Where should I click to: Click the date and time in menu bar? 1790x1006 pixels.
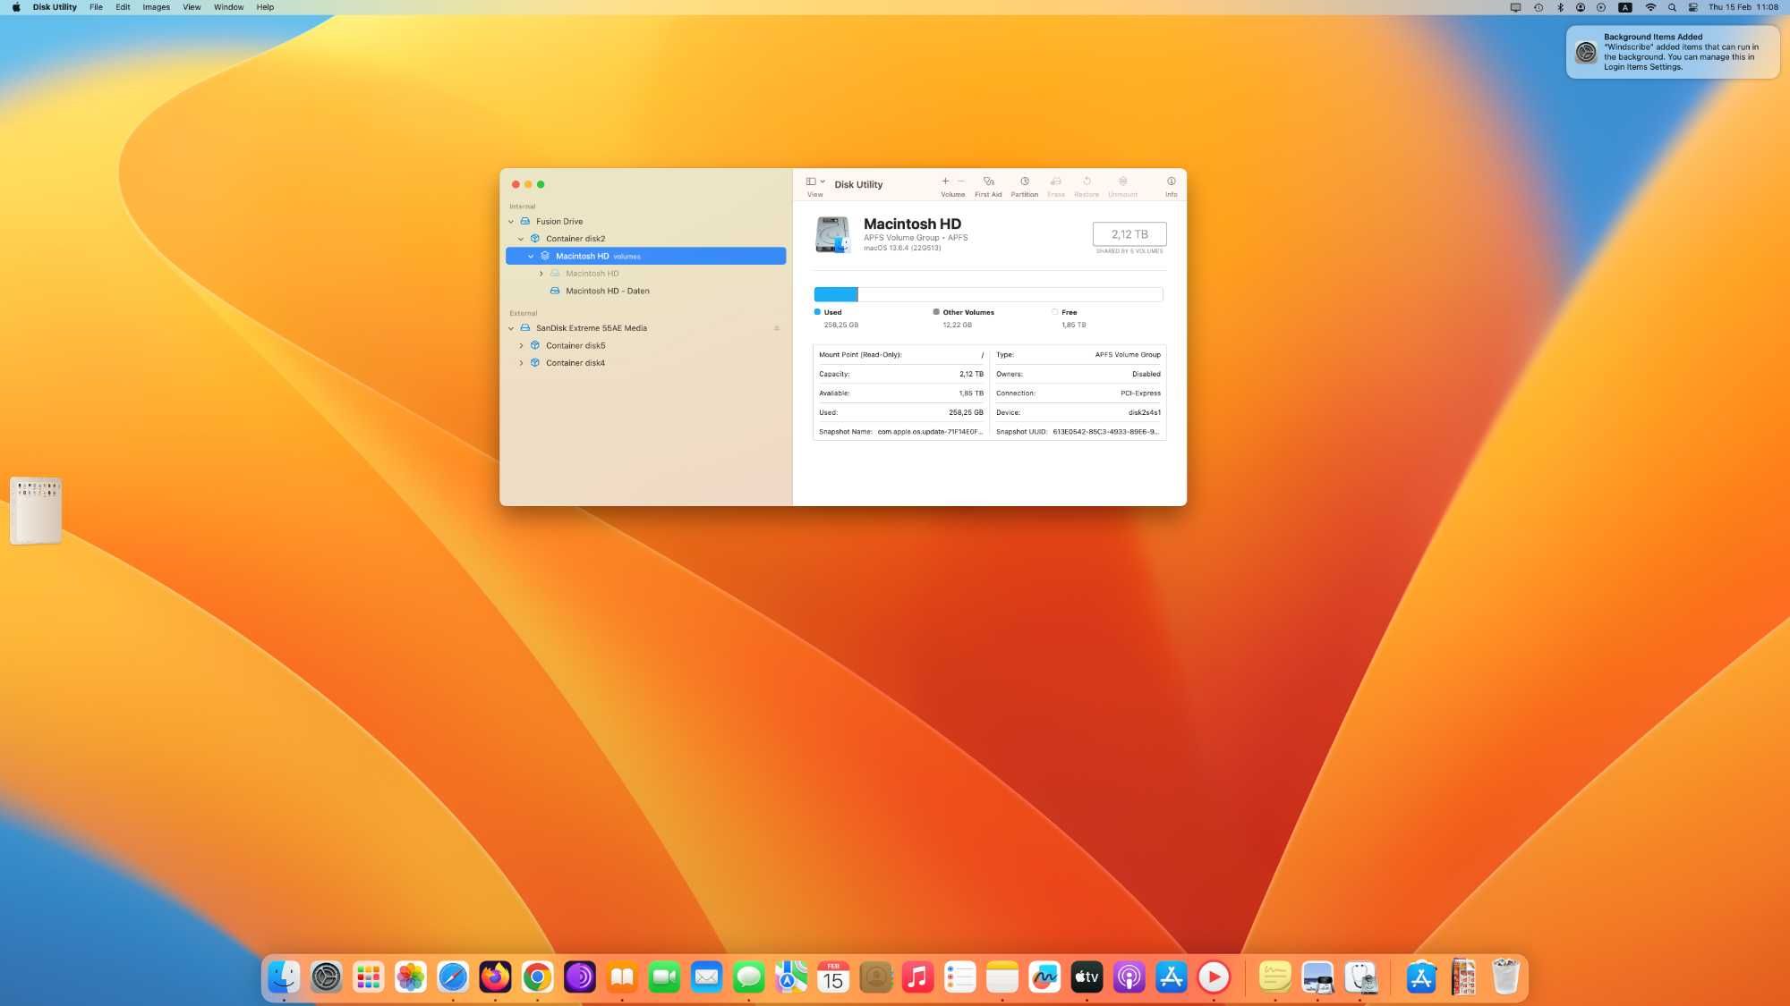click(x=1743, y=7)
